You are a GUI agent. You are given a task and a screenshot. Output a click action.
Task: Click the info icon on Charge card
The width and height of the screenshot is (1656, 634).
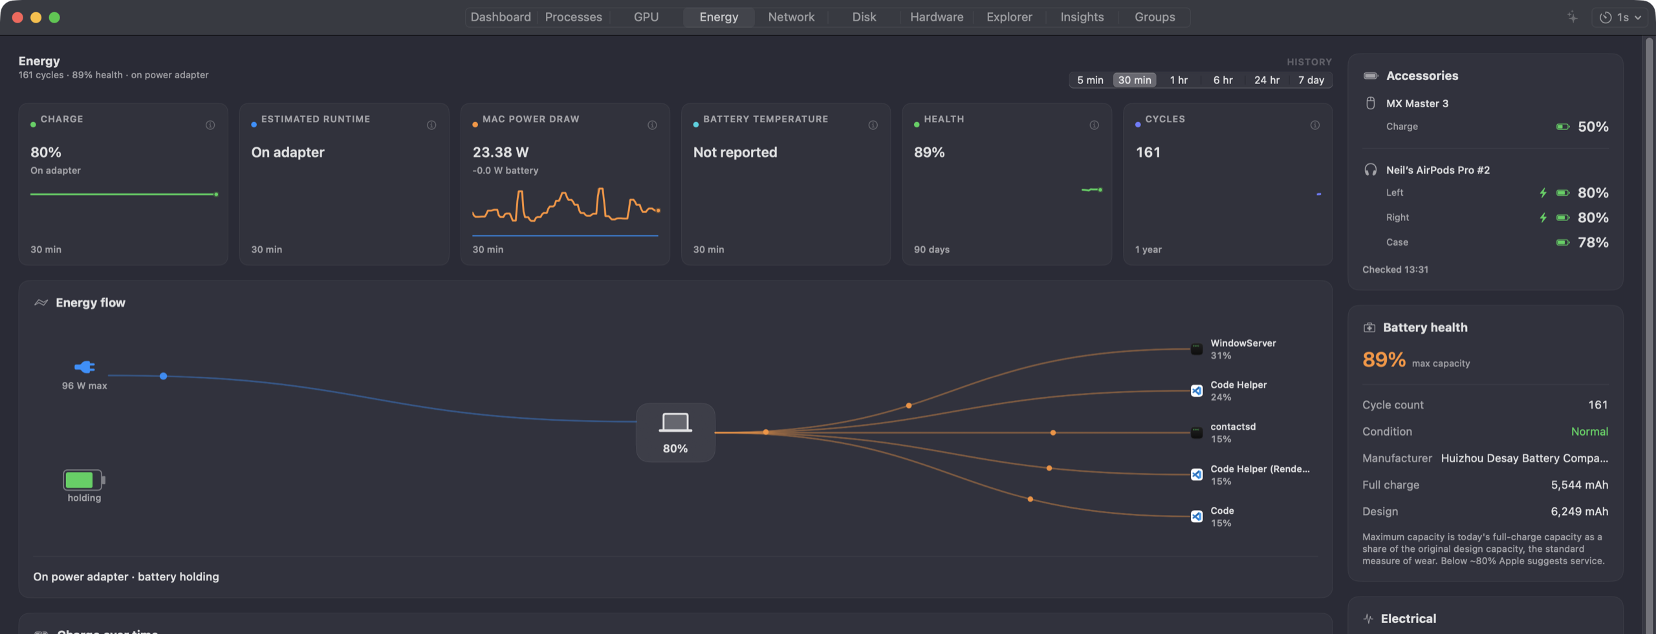coord(210,125)
